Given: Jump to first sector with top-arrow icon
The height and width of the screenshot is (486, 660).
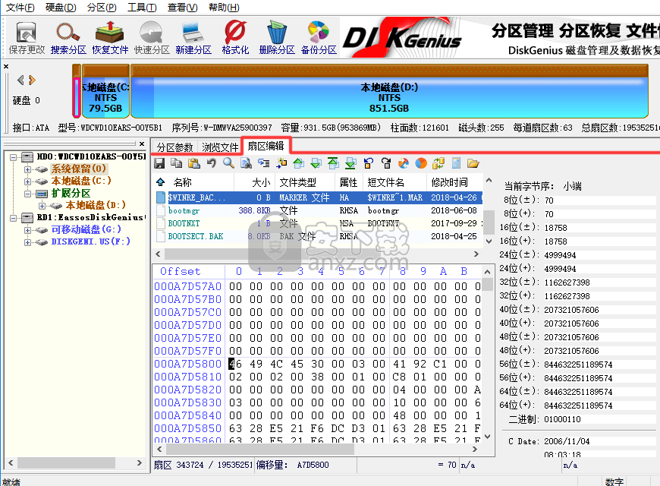Looking at the screenshot, I should 333,163.
